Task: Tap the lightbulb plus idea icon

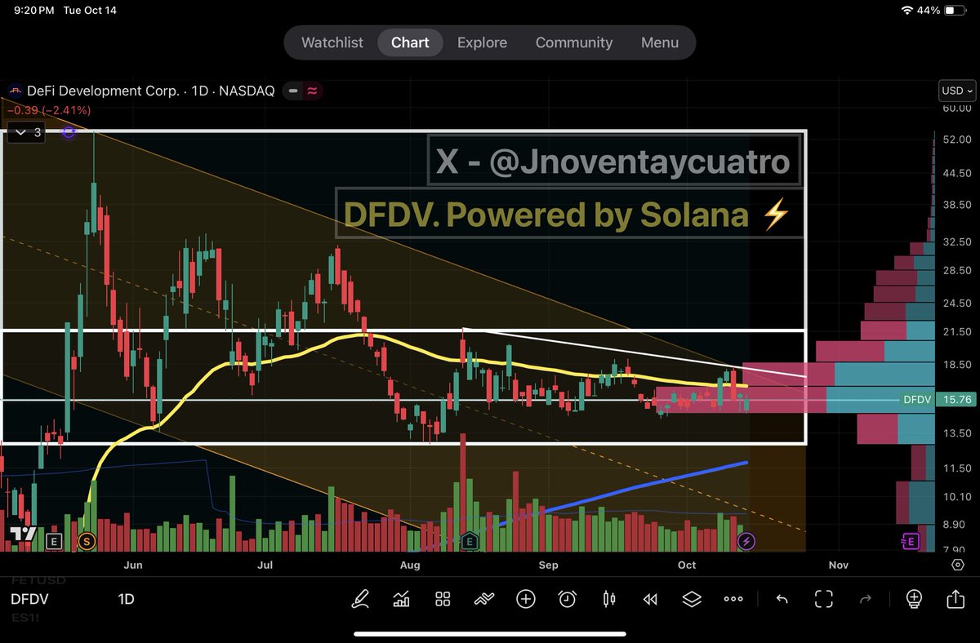Action: click(x=914, y=599)
